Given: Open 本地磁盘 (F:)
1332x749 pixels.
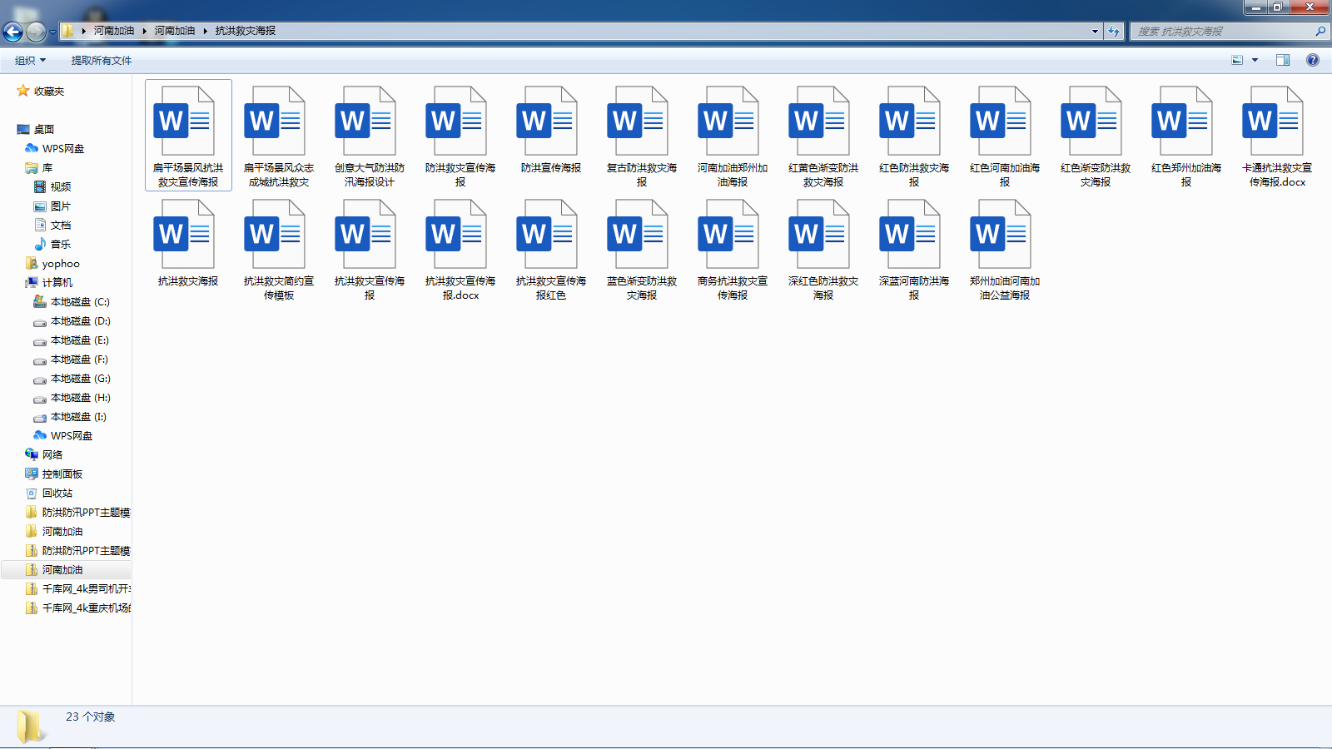Looking at the screenshot, I should pos(80,359).
